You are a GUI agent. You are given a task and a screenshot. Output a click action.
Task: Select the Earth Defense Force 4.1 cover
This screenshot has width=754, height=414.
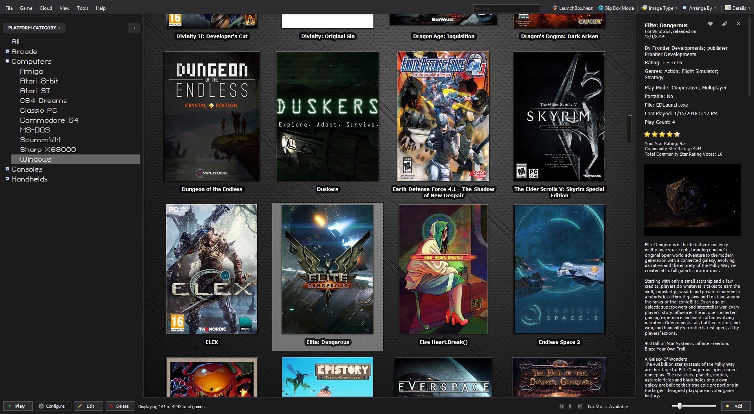(x=443, y=116)
